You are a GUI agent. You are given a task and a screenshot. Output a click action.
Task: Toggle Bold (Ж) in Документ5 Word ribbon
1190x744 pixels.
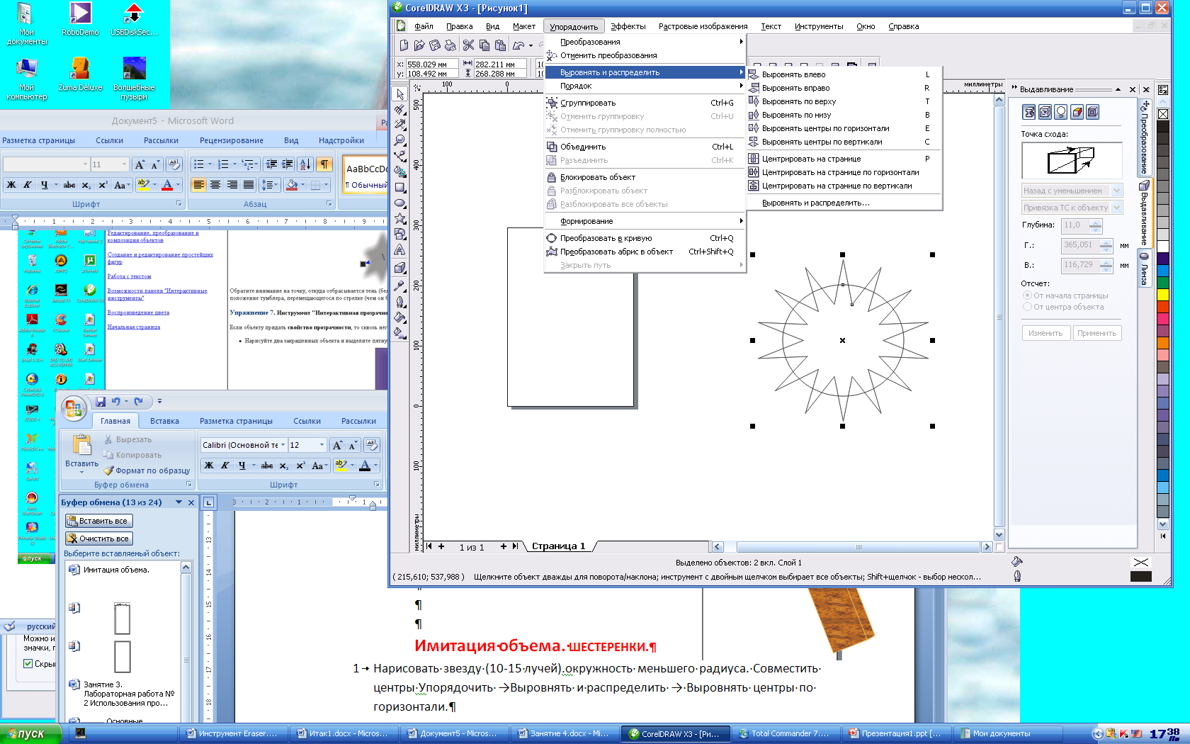coord(11,185)
